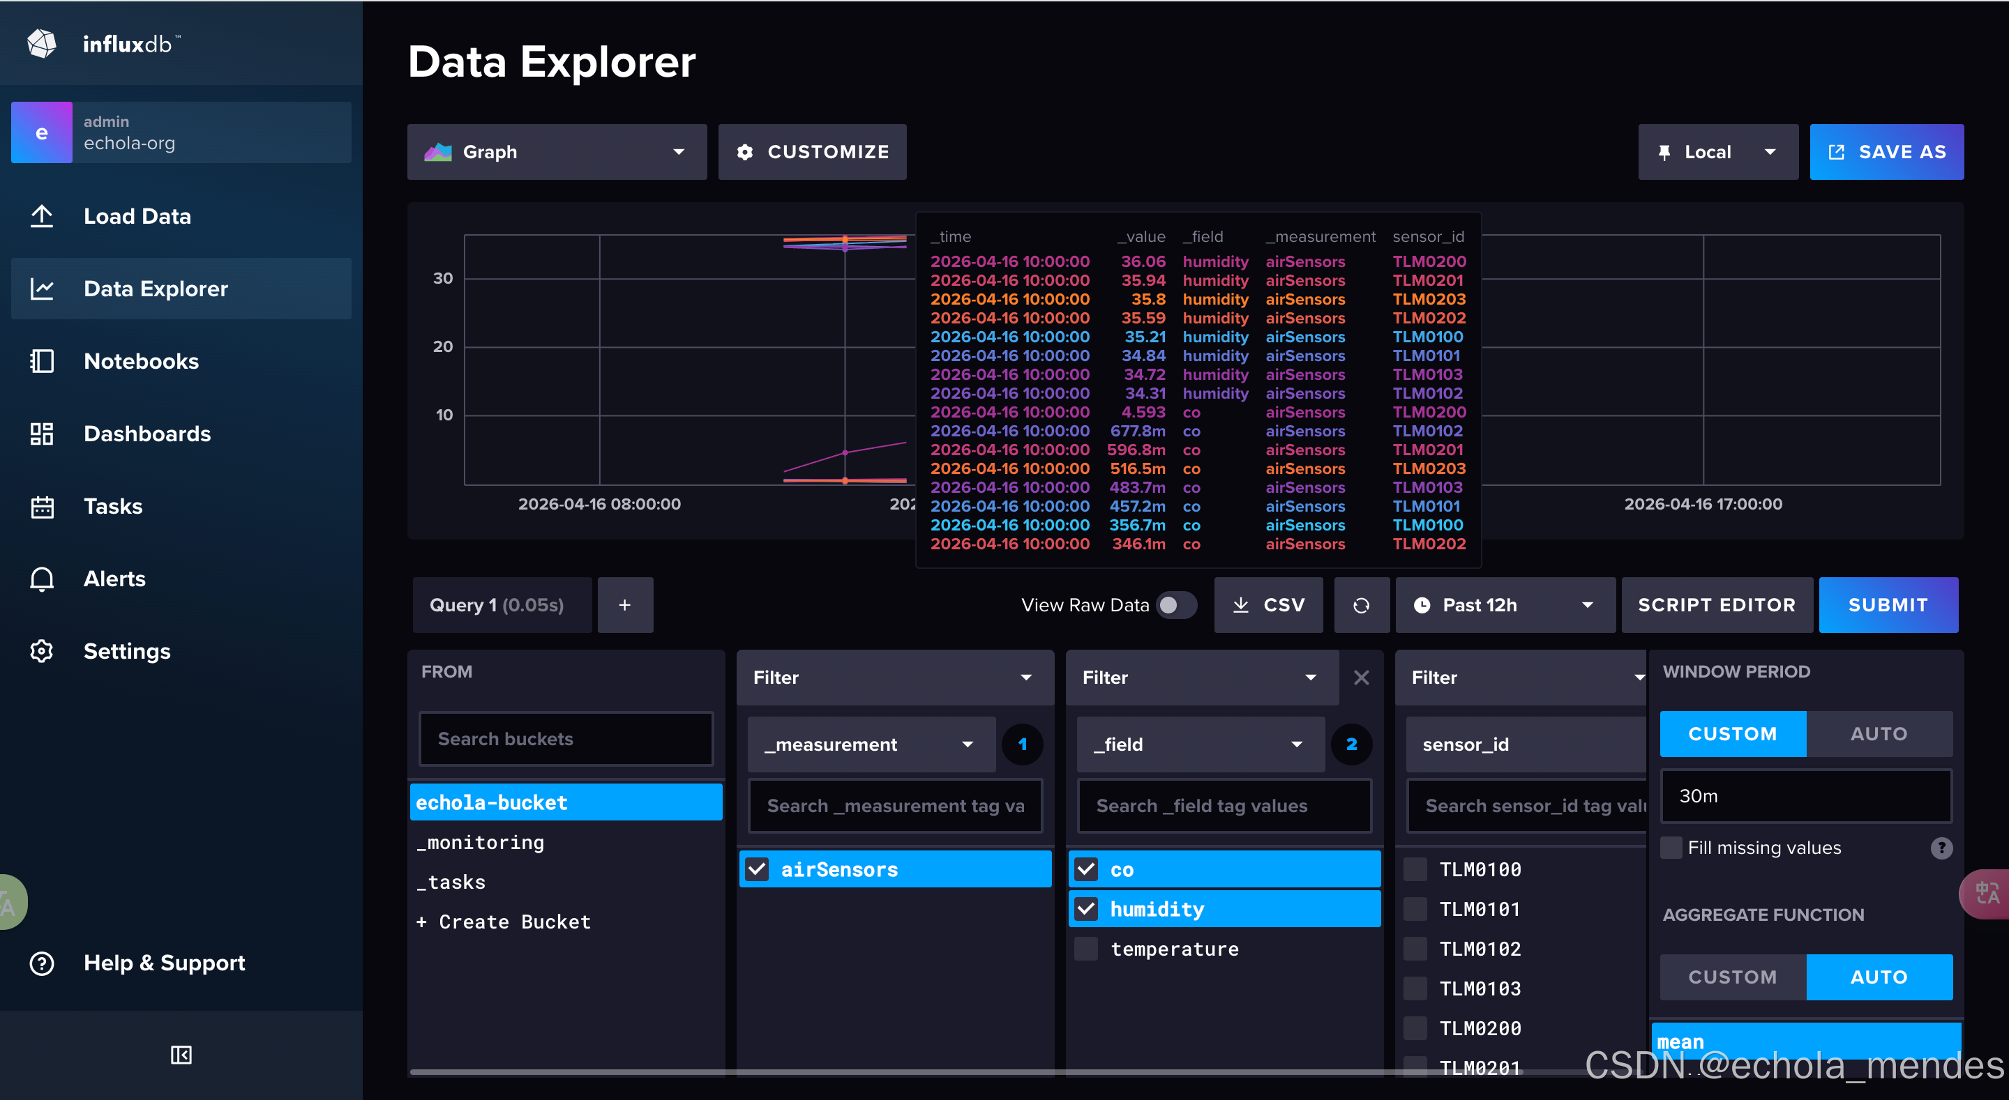Select the mean aggregate function
Screen dimensions: 2009x1100
click(1806, 1041)
